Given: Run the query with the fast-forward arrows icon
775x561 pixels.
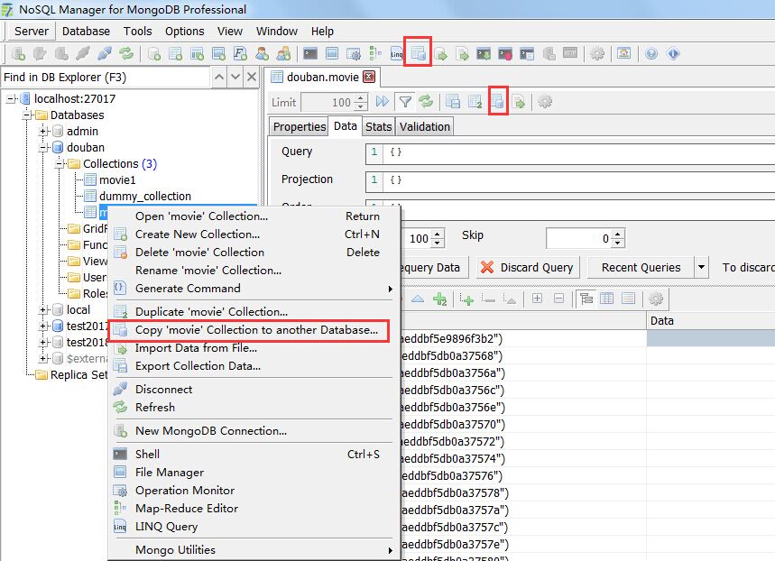Looking at the screenshot, I should [382, 101].
